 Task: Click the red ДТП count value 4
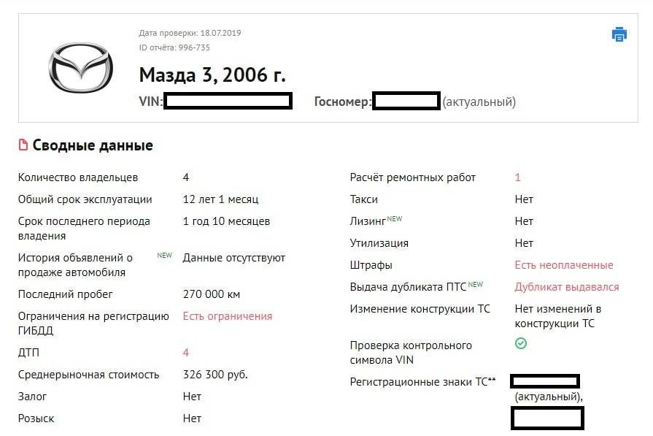click(186, 353)
